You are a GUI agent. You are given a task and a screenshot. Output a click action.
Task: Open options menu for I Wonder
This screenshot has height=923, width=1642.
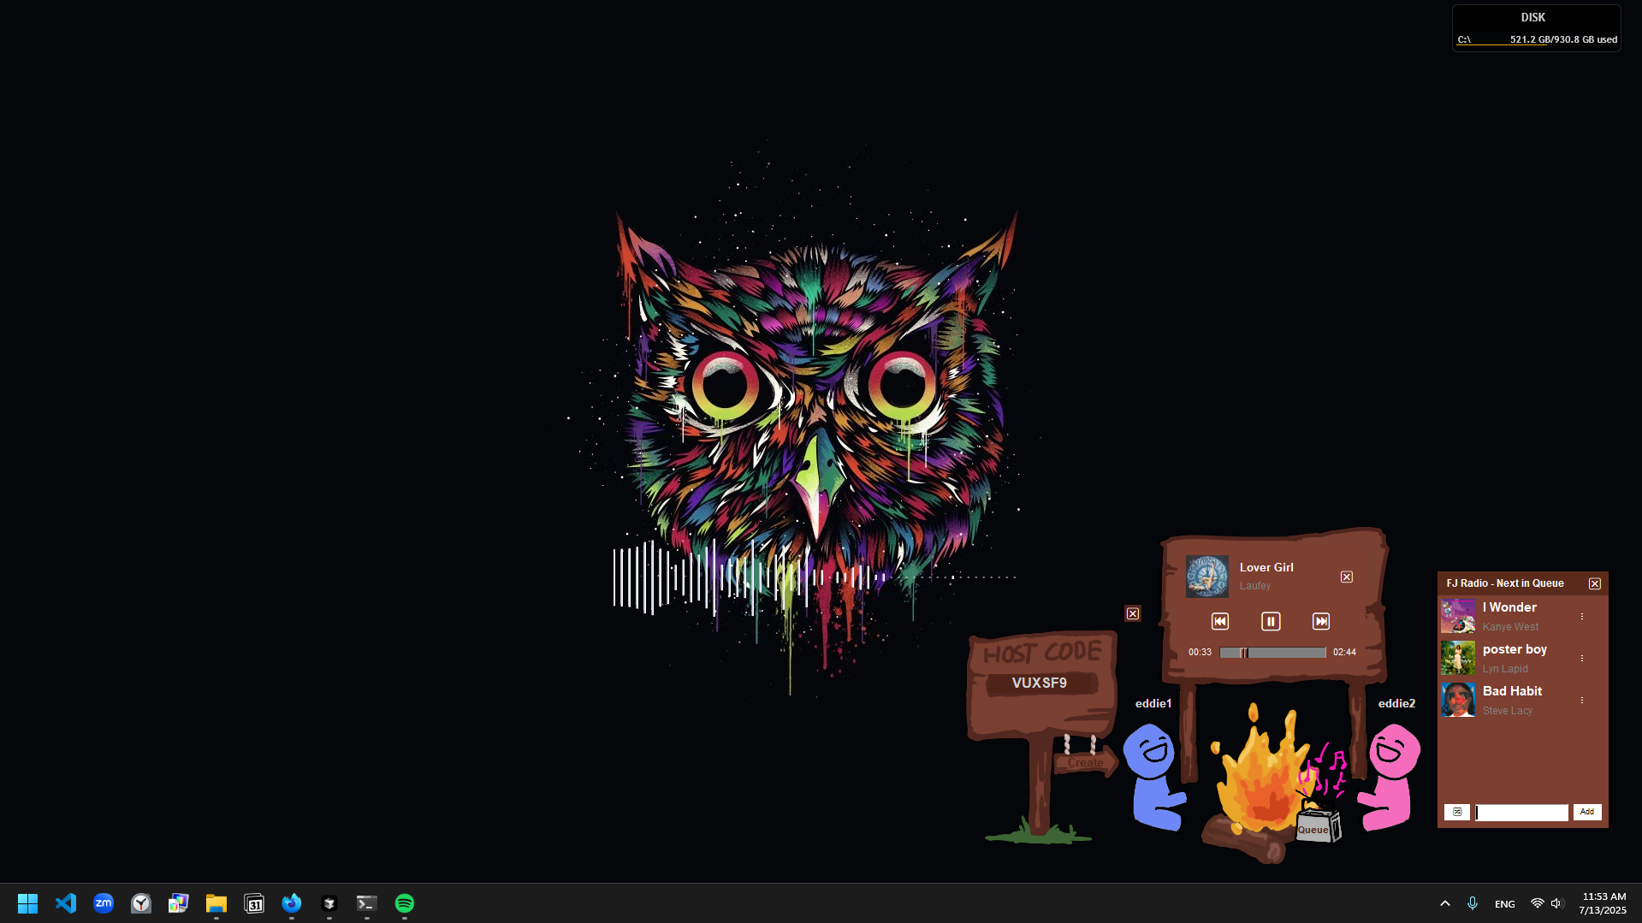1582,617
